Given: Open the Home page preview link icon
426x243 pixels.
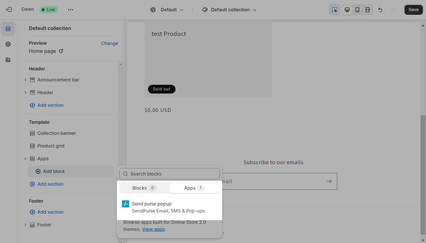Looking at the screenshot, I should coord(61,51).
